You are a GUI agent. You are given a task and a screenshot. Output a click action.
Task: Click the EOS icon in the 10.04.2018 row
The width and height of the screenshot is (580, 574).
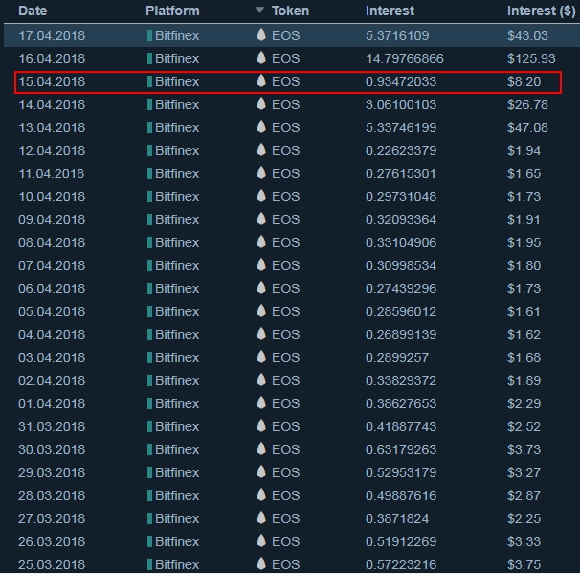click(x=261, y=195)
